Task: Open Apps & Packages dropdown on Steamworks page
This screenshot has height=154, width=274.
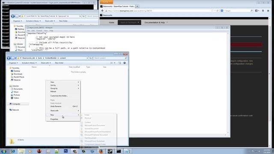Action: tap(129, 23)
